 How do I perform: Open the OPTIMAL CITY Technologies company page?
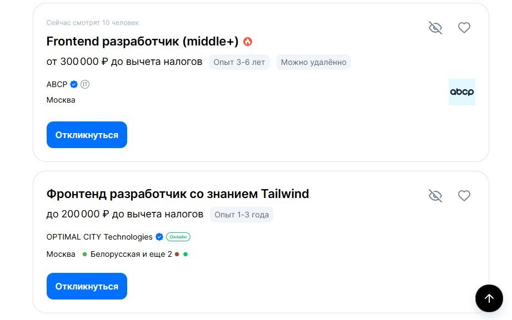99,237
